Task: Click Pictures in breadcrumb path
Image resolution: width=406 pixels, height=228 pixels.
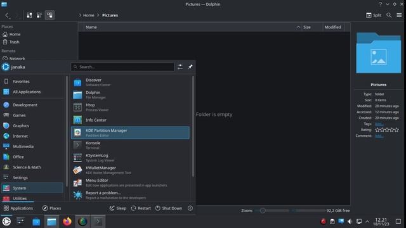Action: pyautogui.click(x=110, y=15)
